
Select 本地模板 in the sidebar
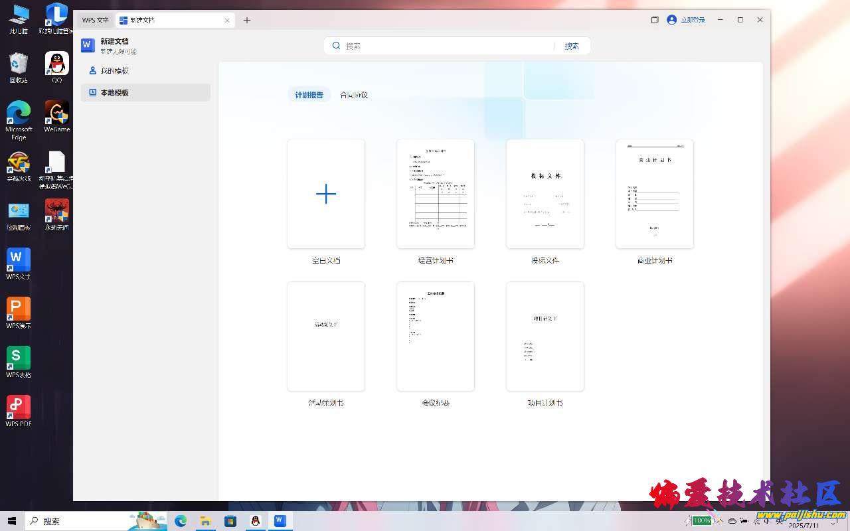pos(114,93)
